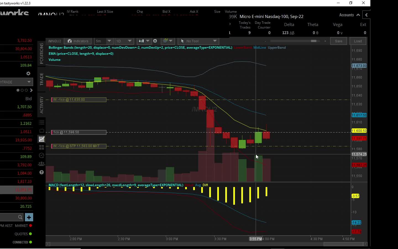398x249 pixels.
Task: Open the gauge analysis sidebar icon
Action: point(42,155)
